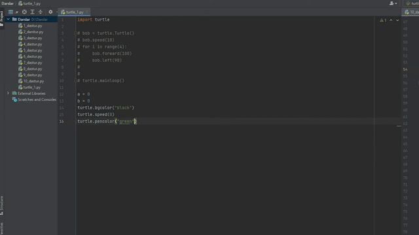The height and width of the screenshot is (235, 419).
Task: Click turtle_1.py breadcrumb in navigation bar
Action: pos(29,3)
